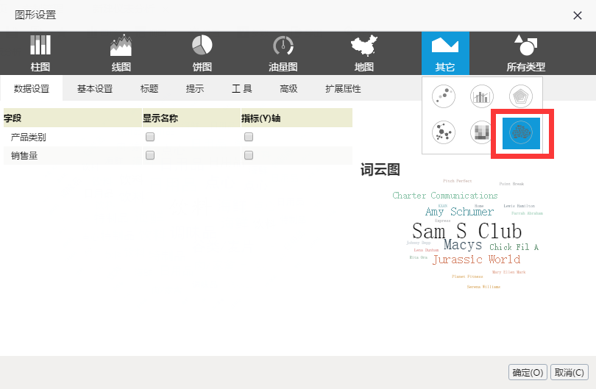
Task: Choose the word cloud chart icon
Action: pyautogui.click(x=521, y=133)
